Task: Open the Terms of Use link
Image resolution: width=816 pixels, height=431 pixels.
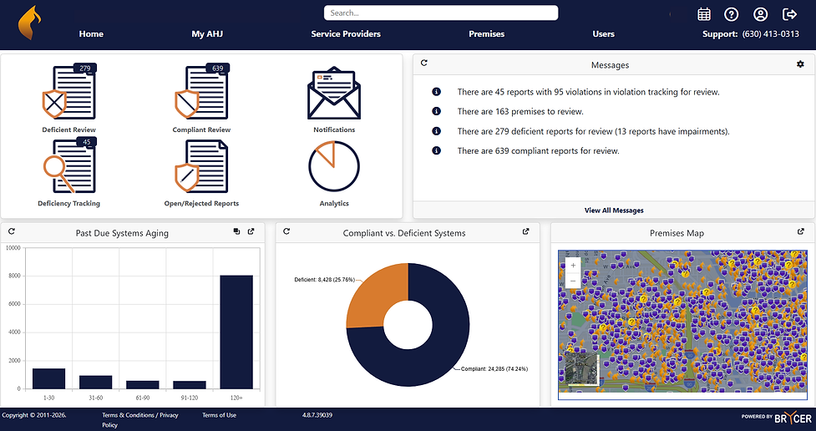Action: (x=219, y=415)
